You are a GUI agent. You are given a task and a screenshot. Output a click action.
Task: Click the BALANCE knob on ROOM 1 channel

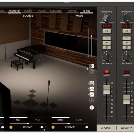point(127,56)
